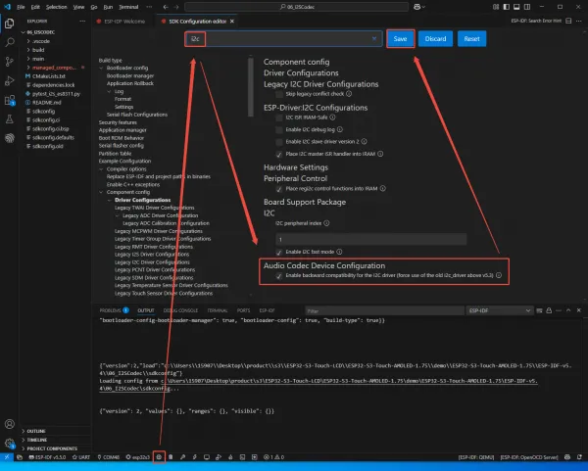Image resolution: width=588 pixels, height=471 pixels.
Task: Click the esp32s3 target in status bar
Action: (139, 457)
